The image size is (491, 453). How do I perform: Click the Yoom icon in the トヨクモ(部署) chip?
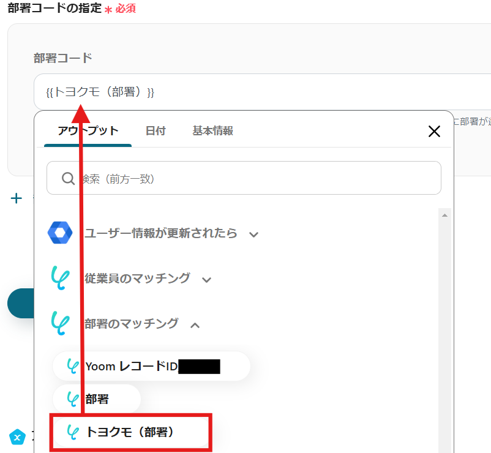point(73,432)
